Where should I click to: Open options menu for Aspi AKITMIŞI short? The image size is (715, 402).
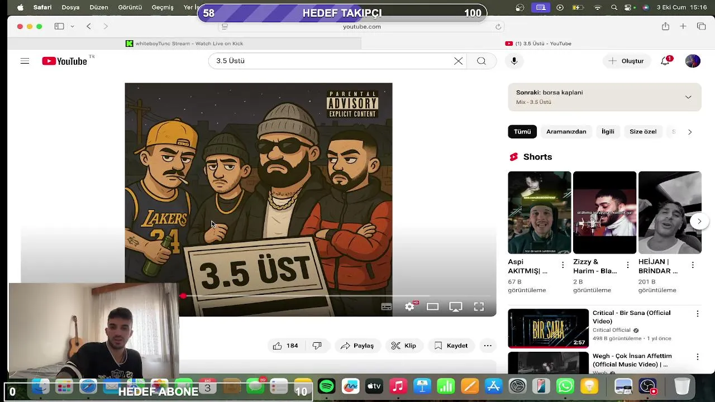coord(563,265)
